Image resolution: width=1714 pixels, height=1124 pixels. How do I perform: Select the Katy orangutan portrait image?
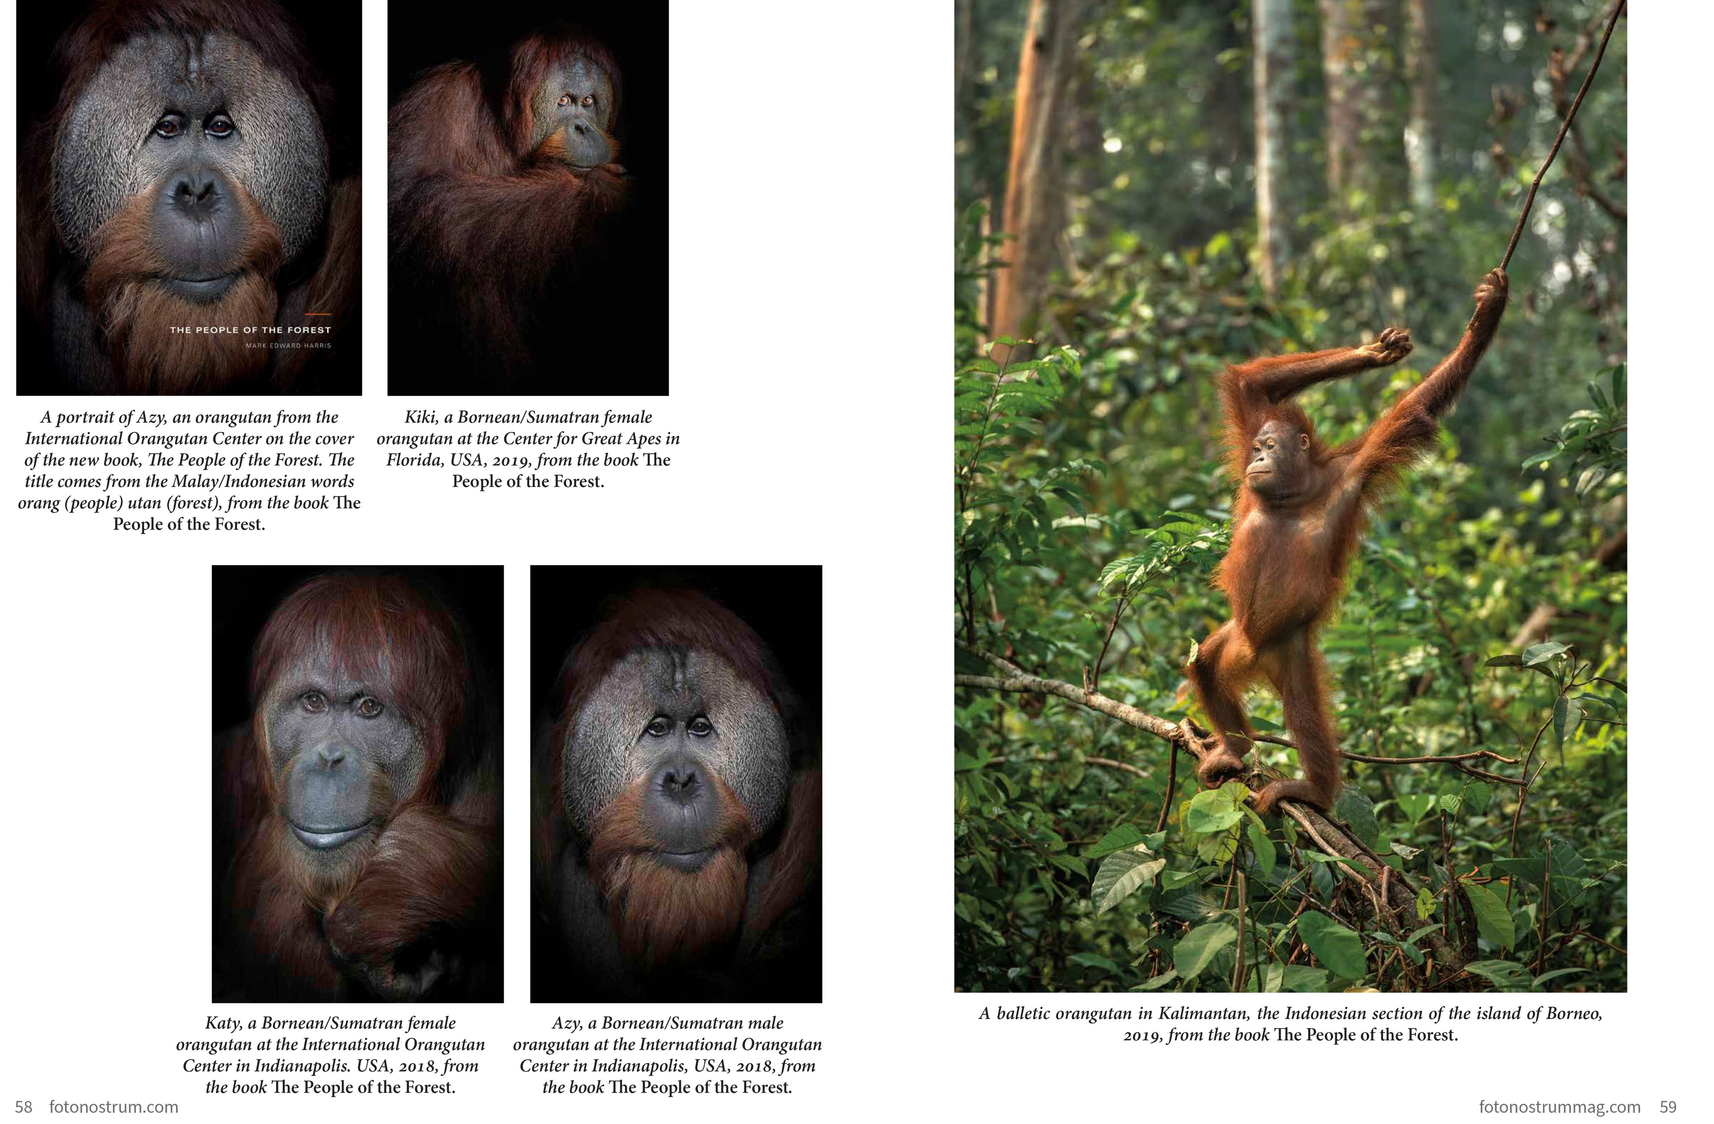click(357, 783)
